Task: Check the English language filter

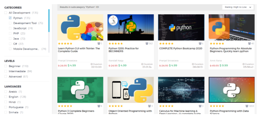Action: pyautogui.click(x=6, y=97)
